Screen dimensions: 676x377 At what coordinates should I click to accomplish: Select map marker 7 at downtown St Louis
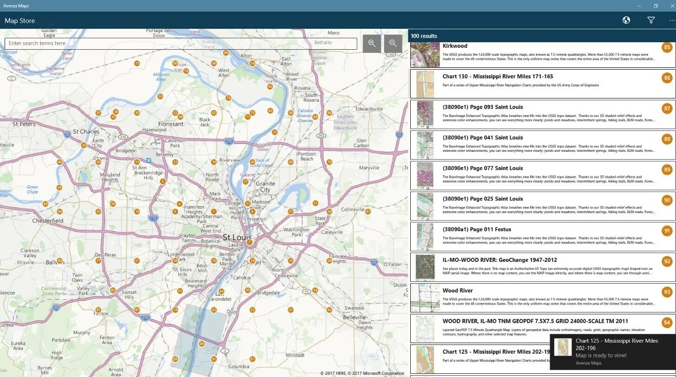(x=249, y=242)
